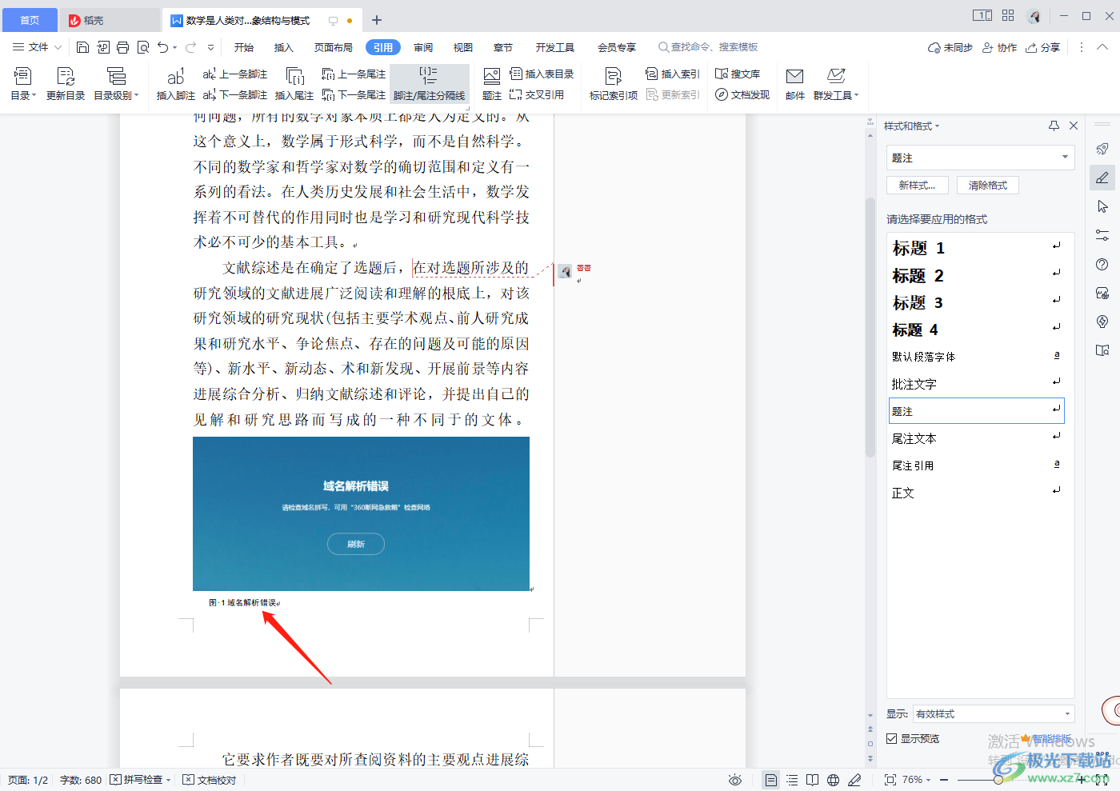Image resolution: width=1120 pixels, height=791 pixels.
Task: Click the Undo arrow icon
Action: coord(163,47)
